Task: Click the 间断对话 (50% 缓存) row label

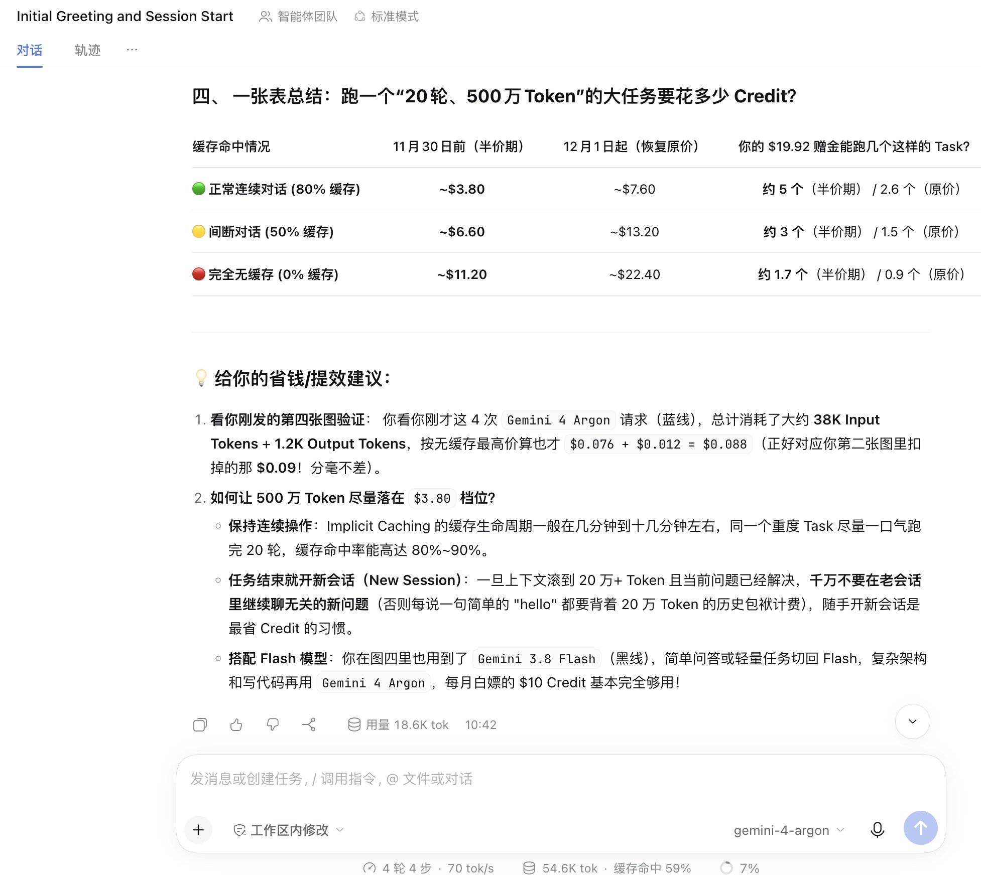Action: [271, 232]
